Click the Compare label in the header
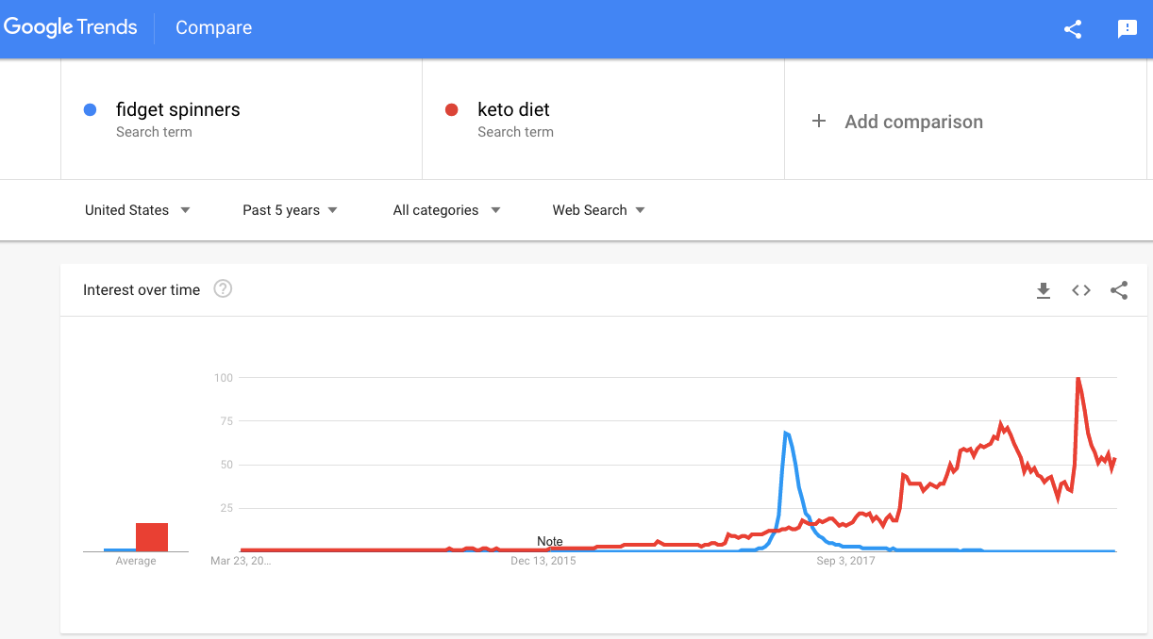Viewport: 1153px width, 639px height. [213, 27]
